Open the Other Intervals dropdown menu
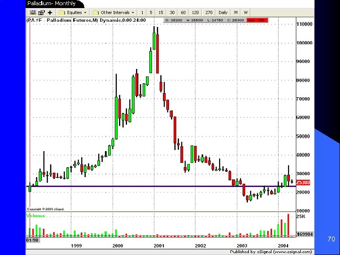 point(114,13)
